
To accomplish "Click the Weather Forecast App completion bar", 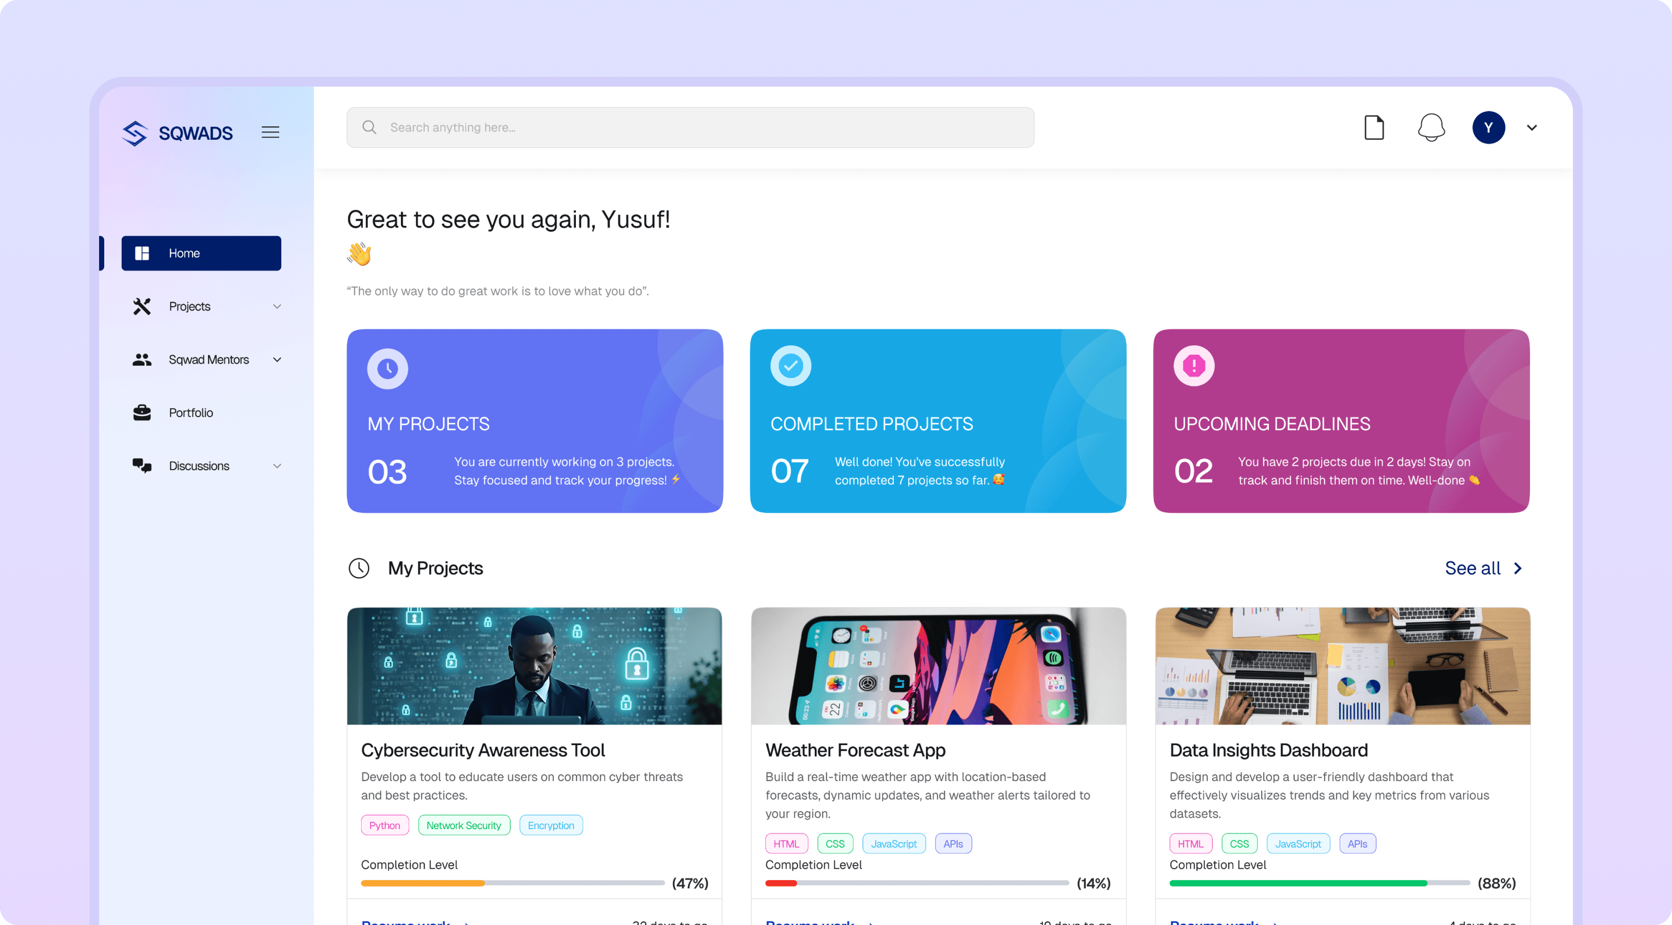I will [x=917, y=882].
